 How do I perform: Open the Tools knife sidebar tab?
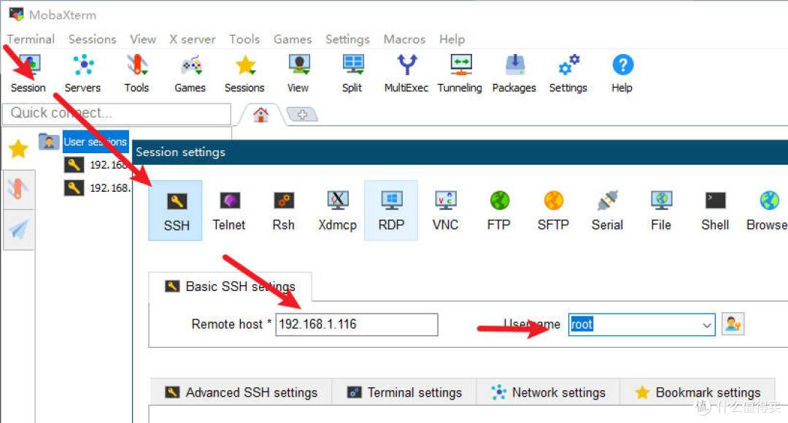tap(18, 190)
